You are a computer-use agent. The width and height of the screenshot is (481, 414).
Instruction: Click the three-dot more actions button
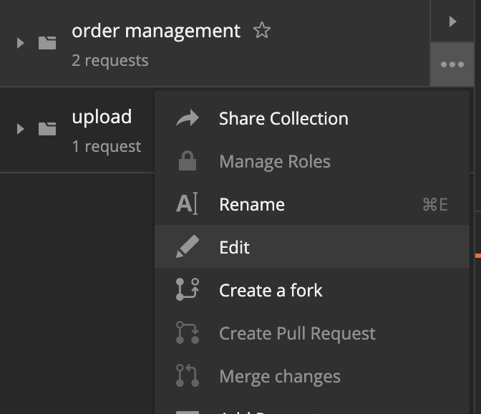tap(452, 64)
